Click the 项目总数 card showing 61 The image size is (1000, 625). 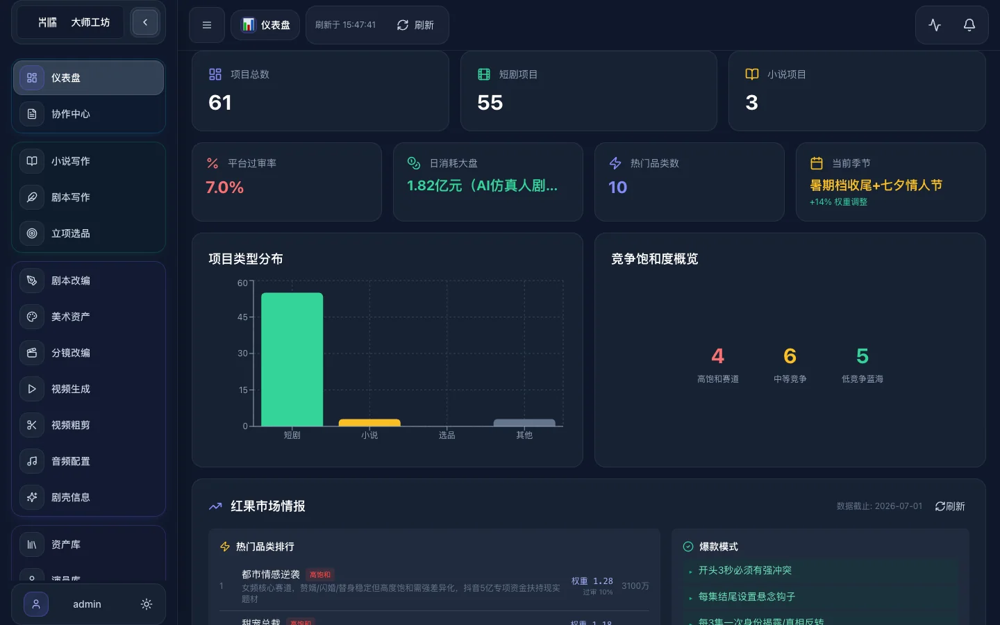click(320, 91)
